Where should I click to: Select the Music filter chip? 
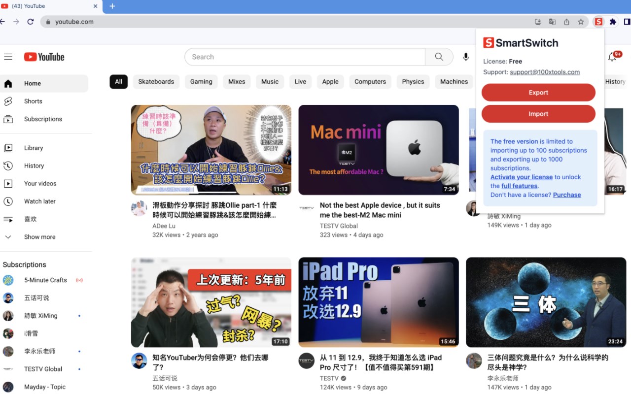pyautogui.click(x=270, y=82)
